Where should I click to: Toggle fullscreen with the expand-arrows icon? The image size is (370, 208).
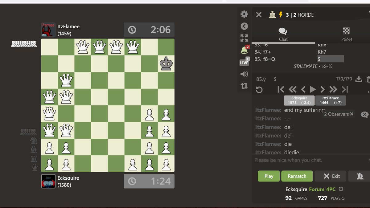[x=244, y=38]
